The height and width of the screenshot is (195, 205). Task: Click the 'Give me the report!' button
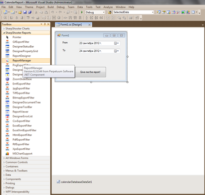(90, 72)
